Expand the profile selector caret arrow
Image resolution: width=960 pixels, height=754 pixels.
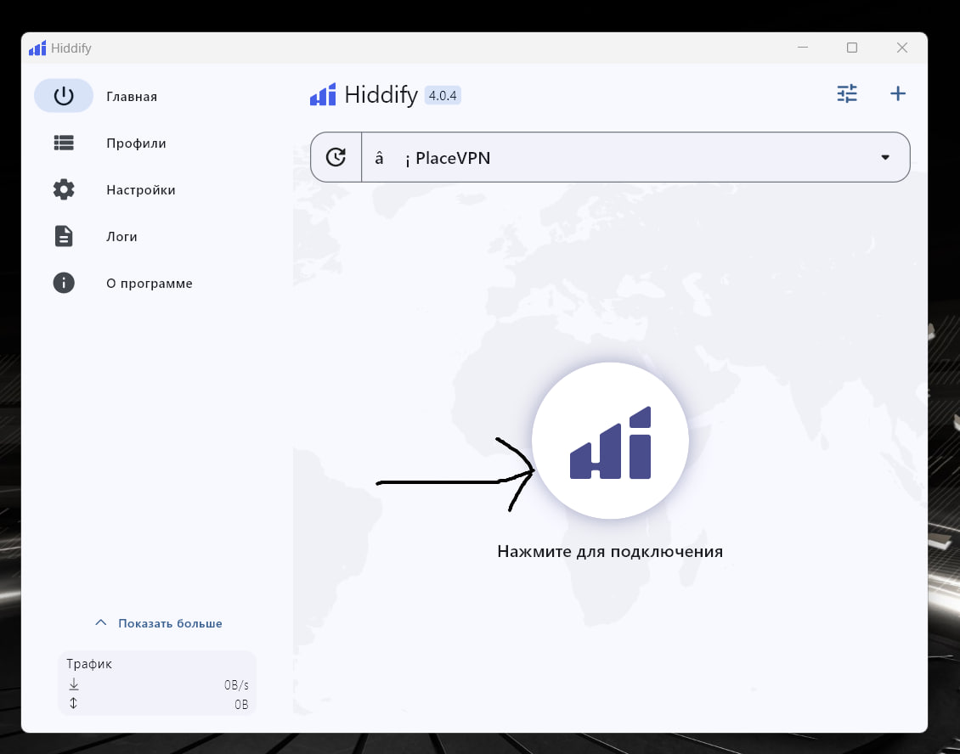[884, 157]
